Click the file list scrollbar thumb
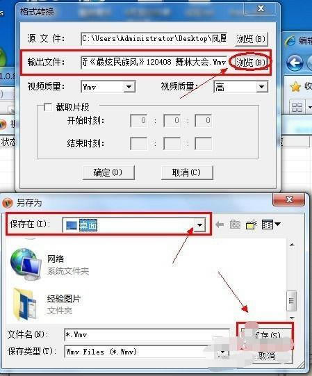The height and width of the screenshot is (376, 312). (291, 300)
